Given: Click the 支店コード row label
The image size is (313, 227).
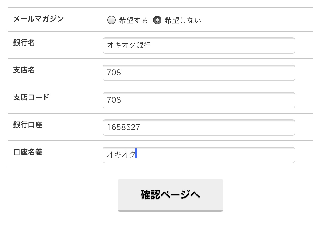Looking at the screenshot, I should tap(31, 97).
